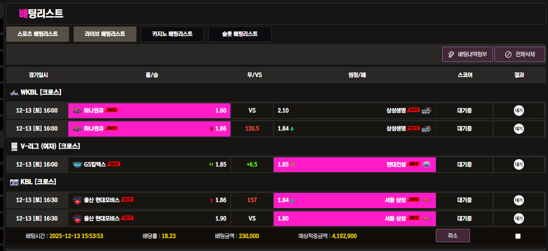Select the 카지노 배팅리스트 tab

[x=172, y=34]
